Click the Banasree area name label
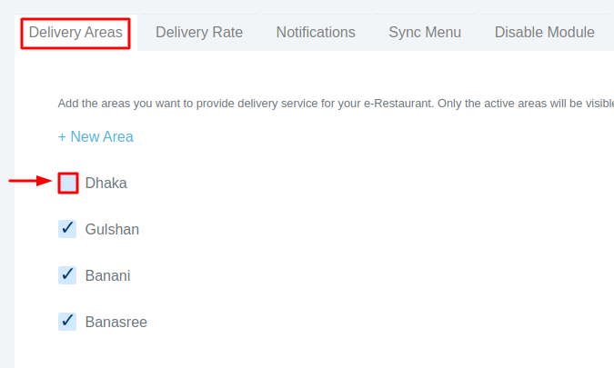The width and height of the screenshot is (614, 368). click(x=116, y=322)
